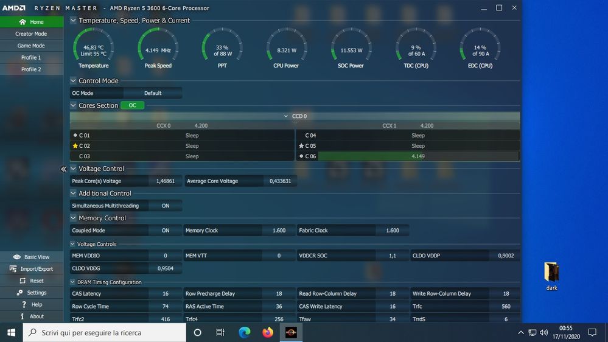Collapse the CCD 0 group

[286, 116]
